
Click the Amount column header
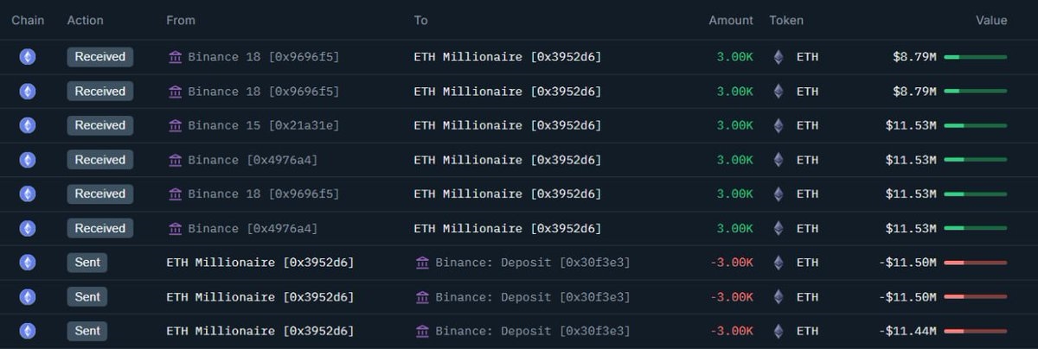[731, 20]
